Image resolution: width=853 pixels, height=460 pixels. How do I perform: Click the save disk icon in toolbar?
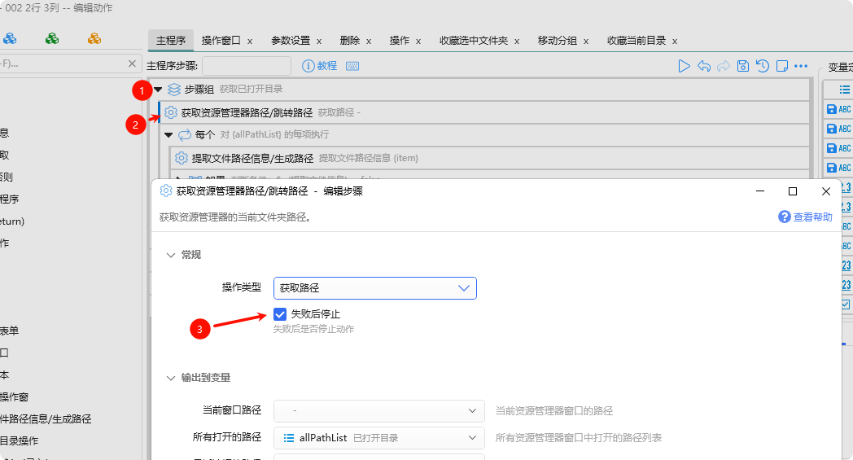(742, 66)
